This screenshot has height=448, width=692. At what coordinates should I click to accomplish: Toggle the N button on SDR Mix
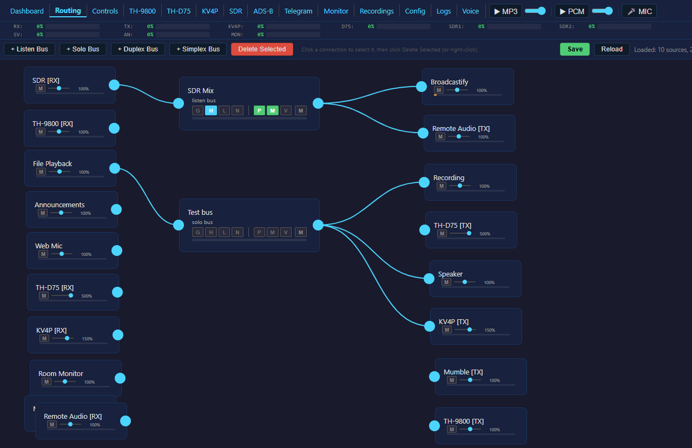(237, 110)
